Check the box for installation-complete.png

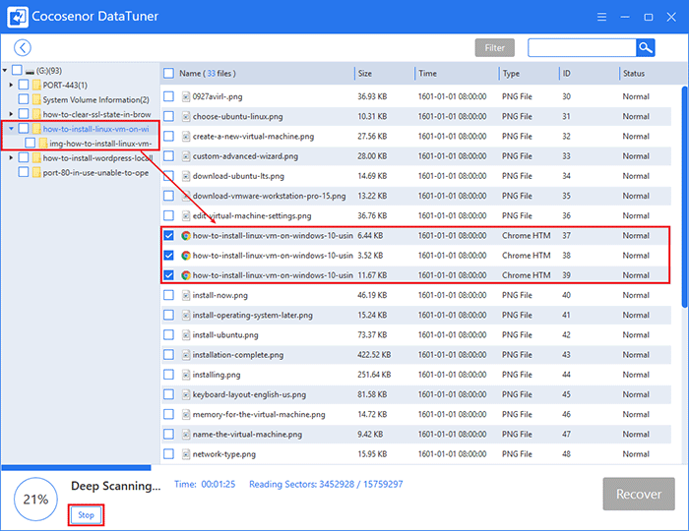[168, 355]
